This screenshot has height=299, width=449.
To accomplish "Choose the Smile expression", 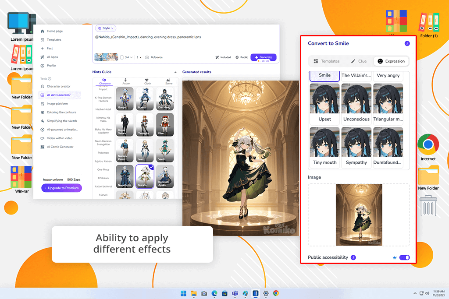I will click(x=324, y=75).
